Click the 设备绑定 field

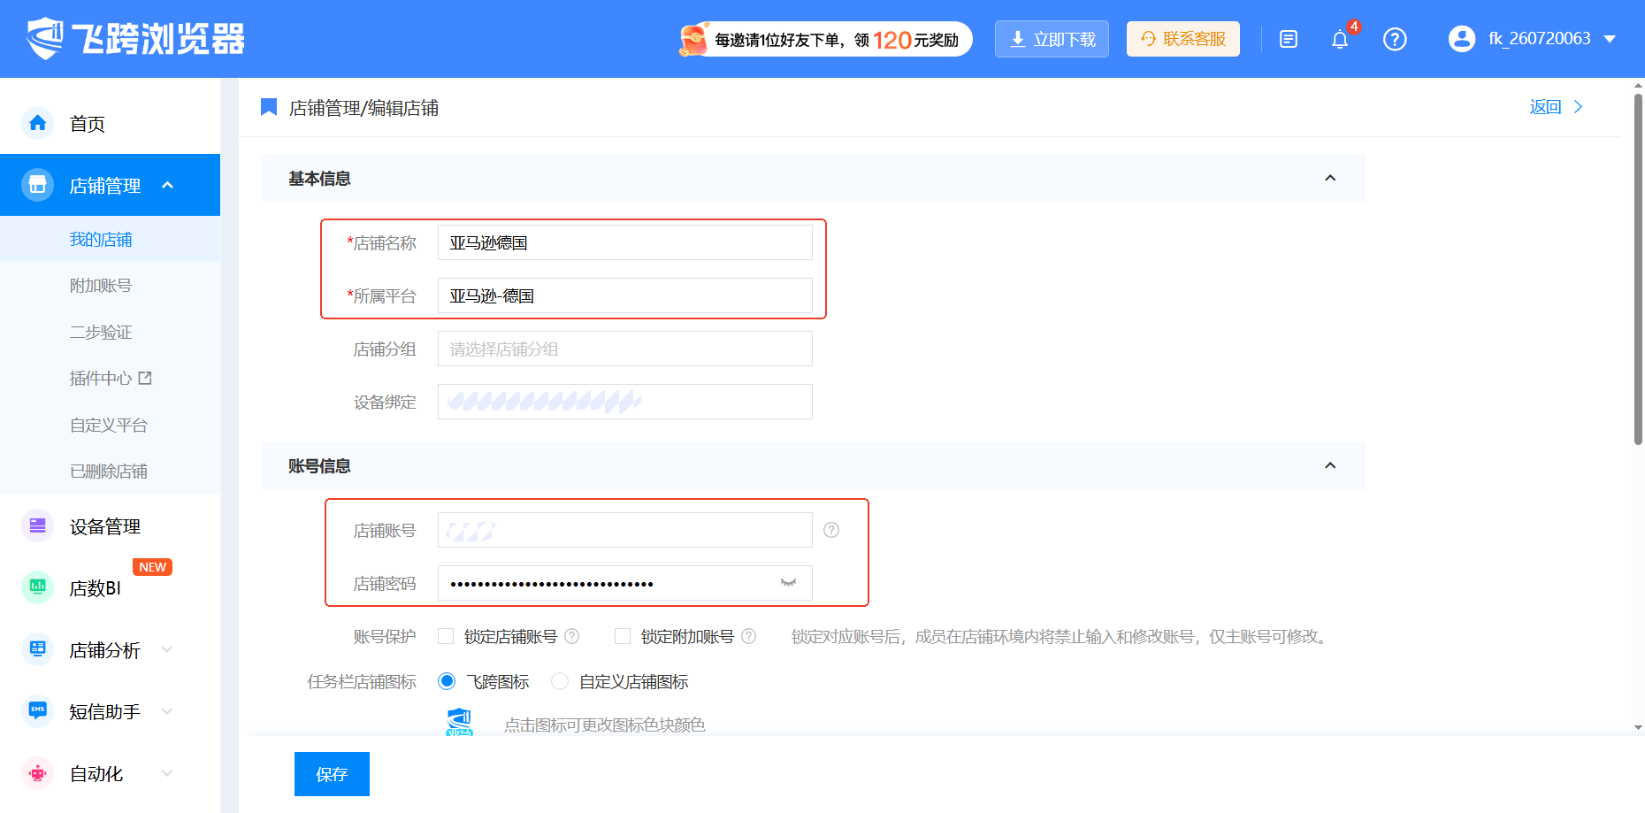625,402
